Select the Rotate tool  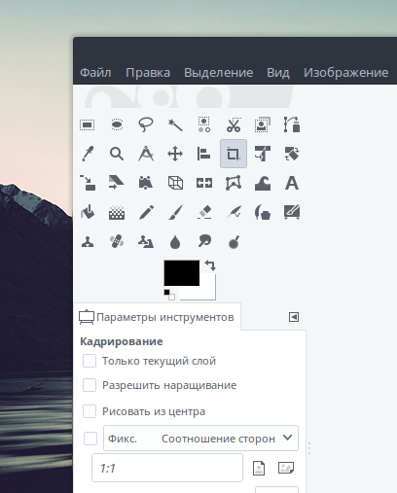(x=292, y=154)
